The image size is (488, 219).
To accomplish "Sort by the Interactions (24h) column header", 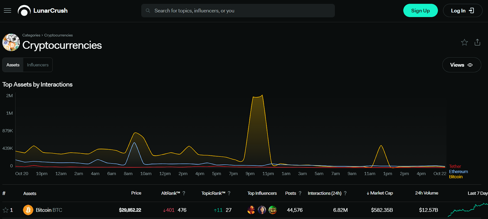I will point(325,193).
